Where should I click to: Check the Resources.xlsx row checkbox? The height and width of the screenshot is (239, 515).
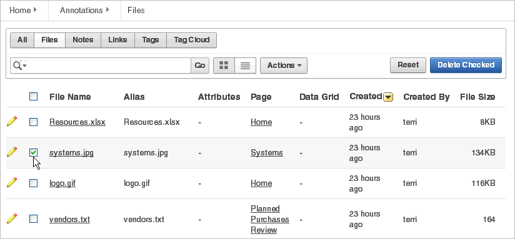[x=34, y=122]
